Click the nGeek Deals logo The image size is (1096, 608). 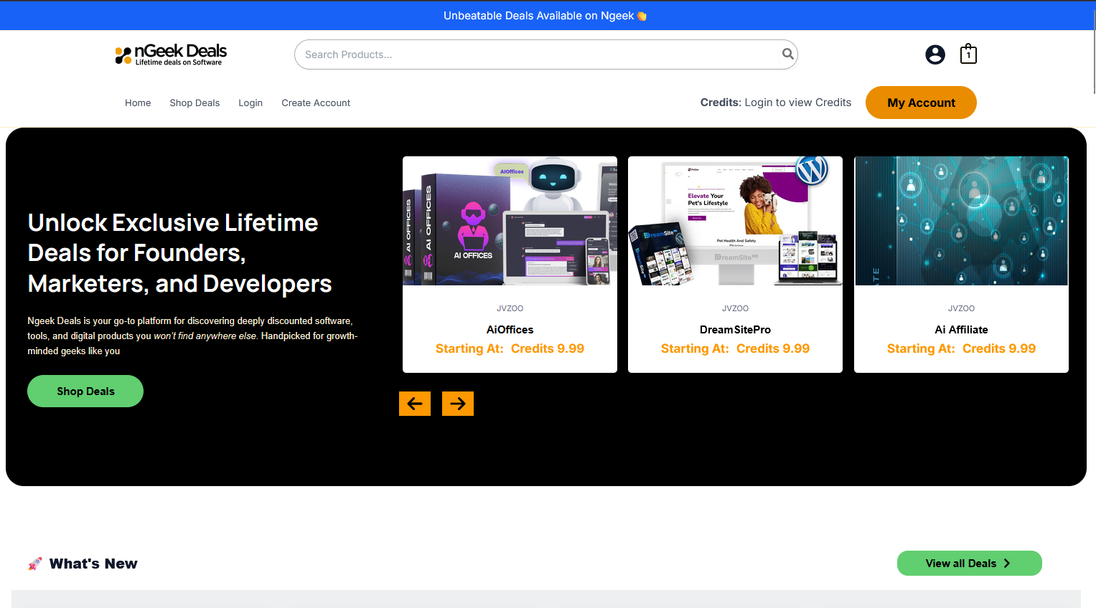(171, 54)
